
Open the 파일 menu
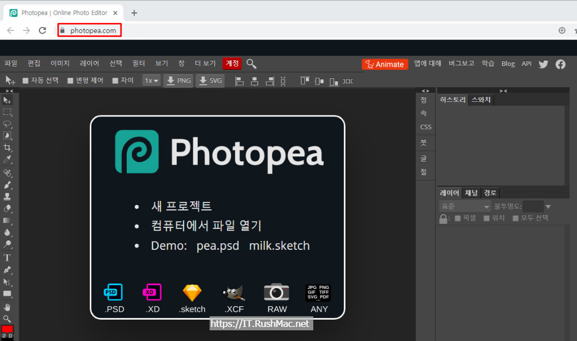(11, 63)
